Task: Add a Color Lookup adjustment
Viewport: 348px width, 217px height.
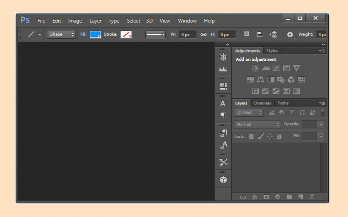Action: pos(301,80)
